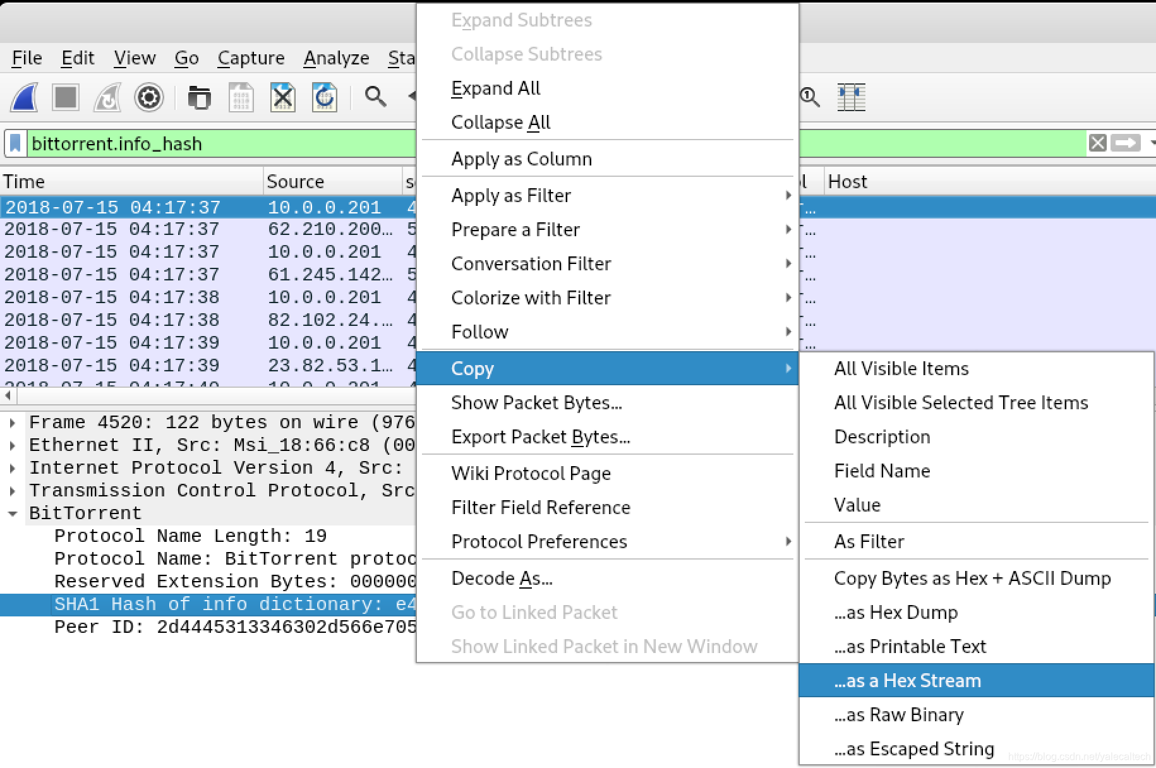This screenshot has width=1156, height=768.
Task: Select packet row from source 82.102.24.…
Action: tap(208, 320)
